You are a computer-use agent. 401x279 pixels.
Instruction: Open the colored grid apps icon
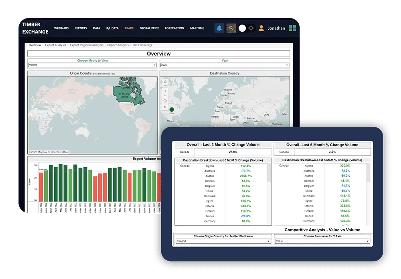click(292, 28)
